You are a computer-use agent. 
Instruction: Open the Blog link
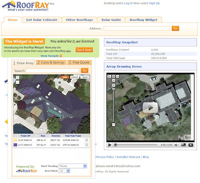(x=145, y=157)
